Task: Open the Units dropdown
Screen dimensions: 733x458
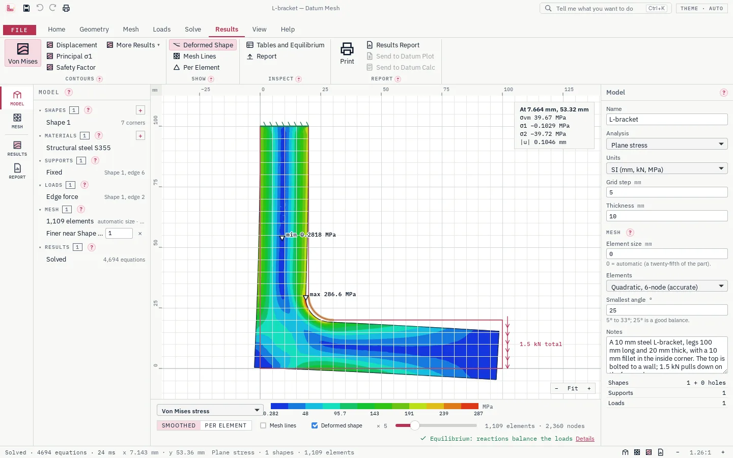Action: pos(667,169)
